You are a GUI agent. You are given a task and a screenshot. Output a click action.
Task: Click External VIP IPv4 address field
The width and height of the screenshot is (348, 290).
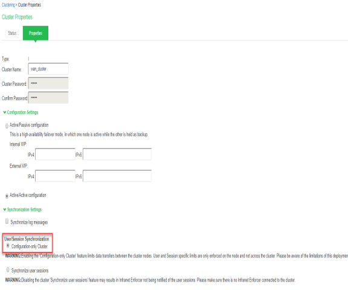(x=55, y=176)
